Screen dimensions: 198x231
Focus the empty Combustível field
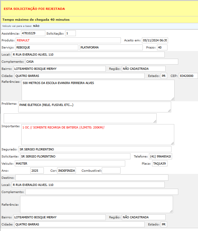(x=111, y=171)
